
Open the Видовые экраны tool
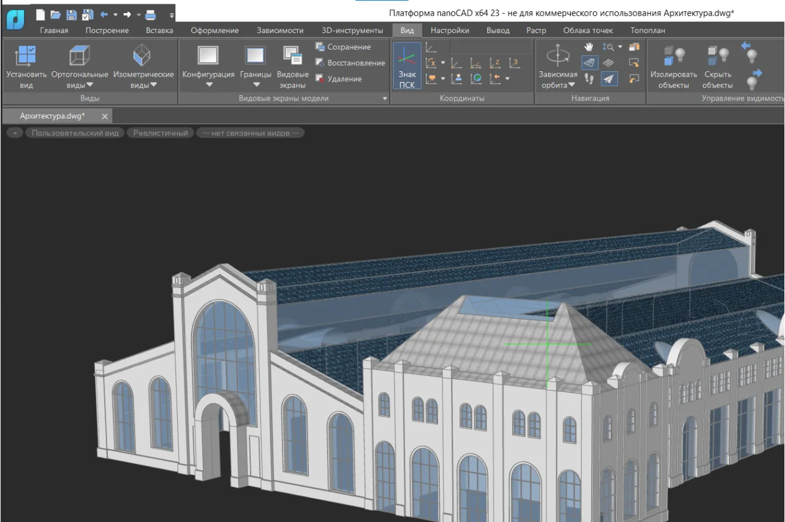[293, 56]
